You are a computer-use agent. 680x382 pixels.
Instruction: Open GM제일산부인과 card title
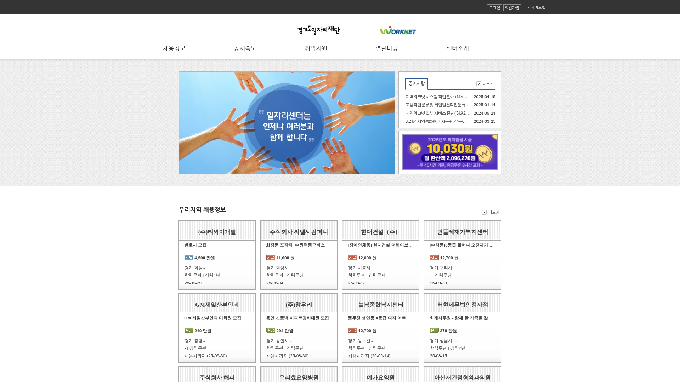(x=217, y=305)
